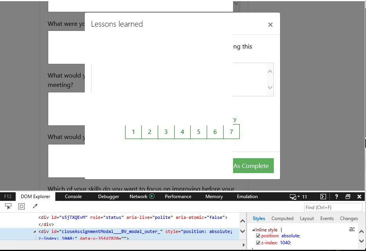Uncheck position: absolute in inline styles
The image size is (366, 251).
pos(258,236)
